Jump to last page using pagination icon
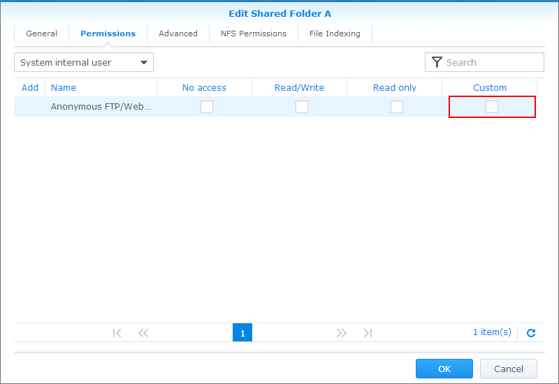Image resolution: width=559 pixels, height=384 pixels. [x=368, y=333]
